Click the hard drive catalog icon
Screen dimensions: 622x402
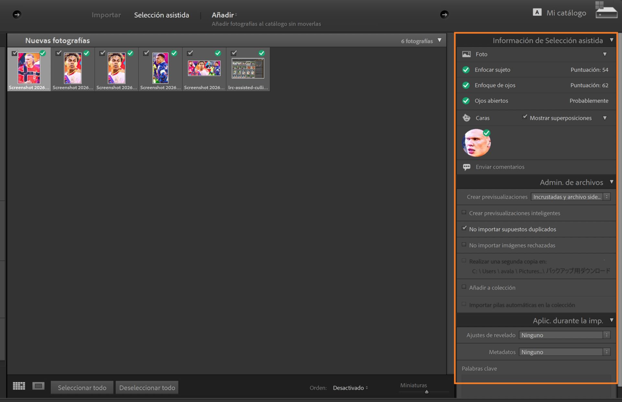[x=606, y=10]
